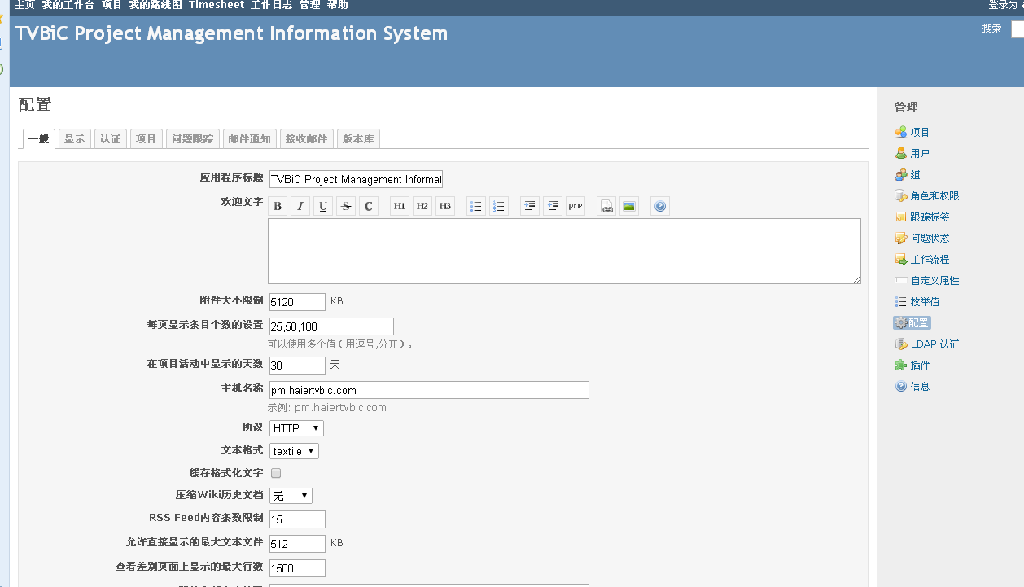
Task: Apply strikethrough formatting in welcome text toolbar
Action: point(346,206)
